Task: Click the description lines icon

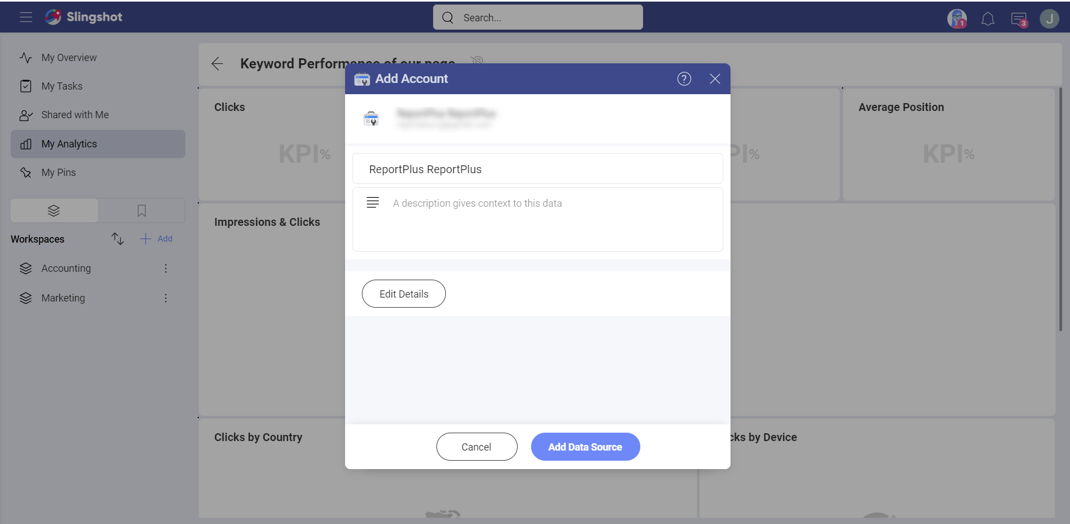Action: tap(373, 203)
